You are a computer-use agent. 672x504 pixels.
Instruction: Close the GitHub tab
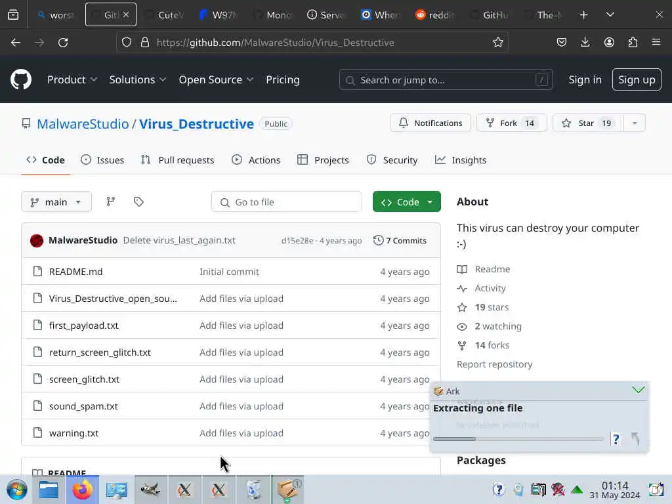[x=126, y=14]
